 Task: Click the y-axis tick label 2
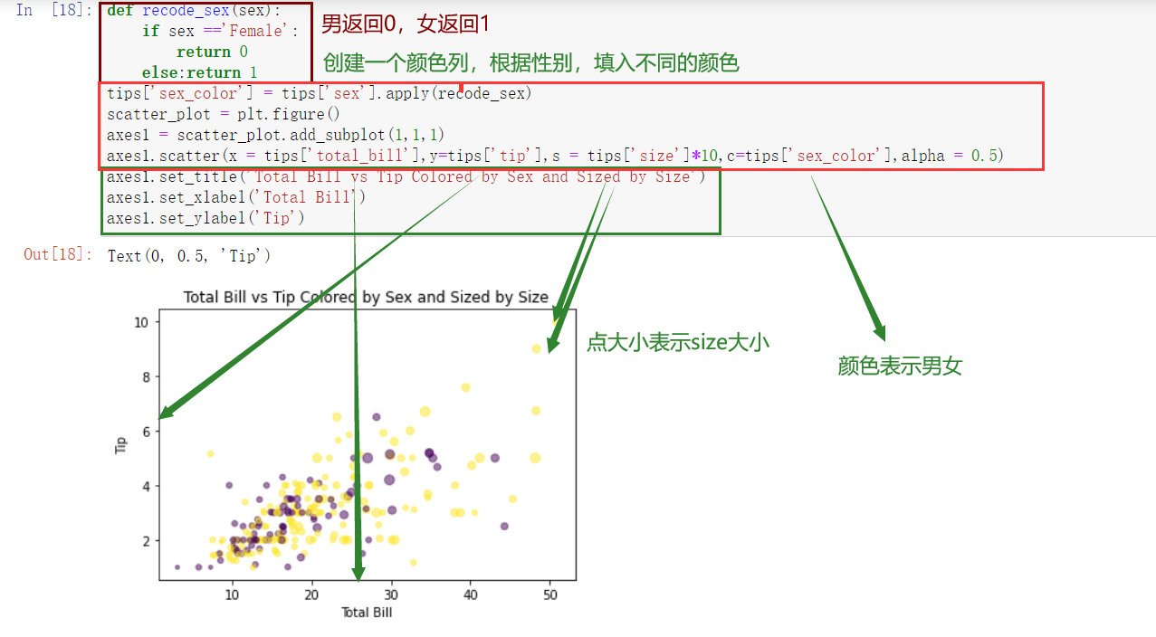click(x=147, y=541)
